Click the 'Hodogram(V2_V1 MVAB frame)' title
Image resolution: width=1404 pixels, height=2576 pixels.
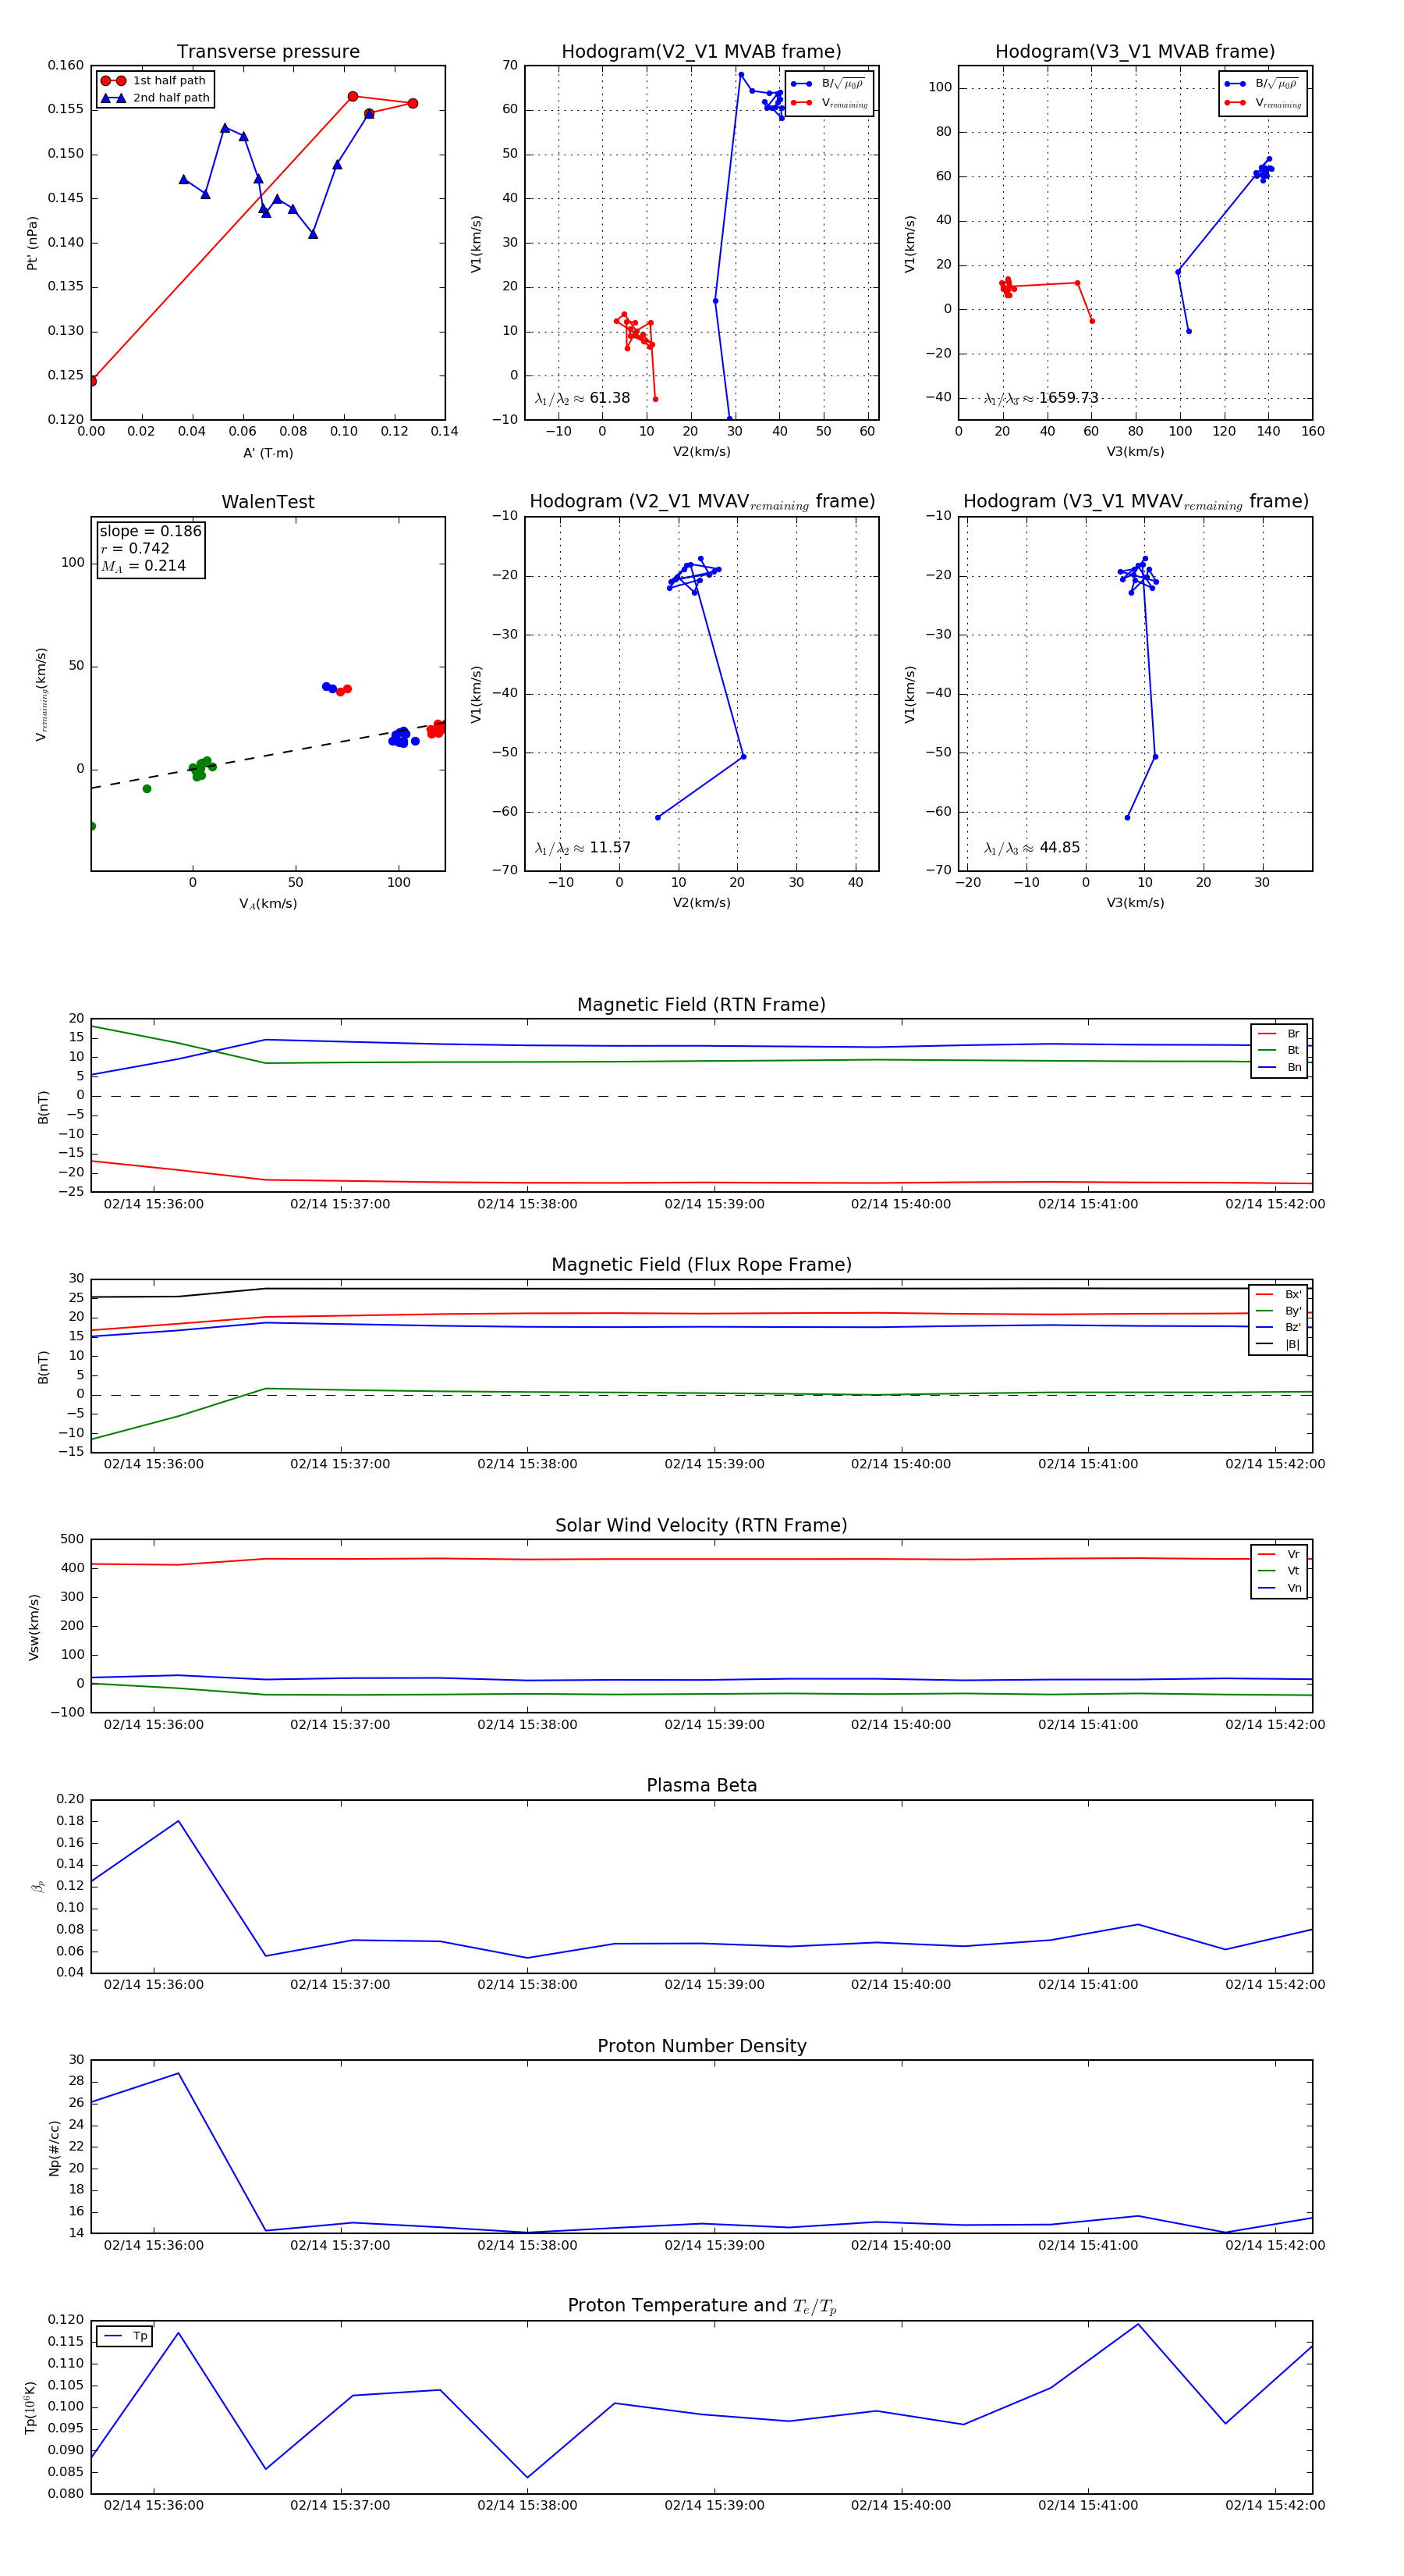[x=701, y=52]
